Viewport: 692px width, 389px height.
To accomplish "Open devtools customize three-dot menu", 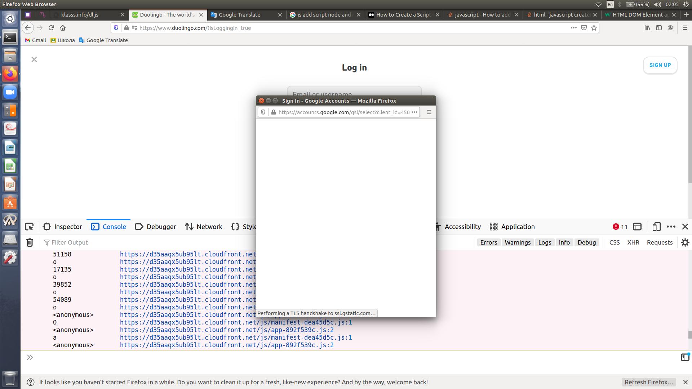I will pyautogui.click(x=671, y=227).
